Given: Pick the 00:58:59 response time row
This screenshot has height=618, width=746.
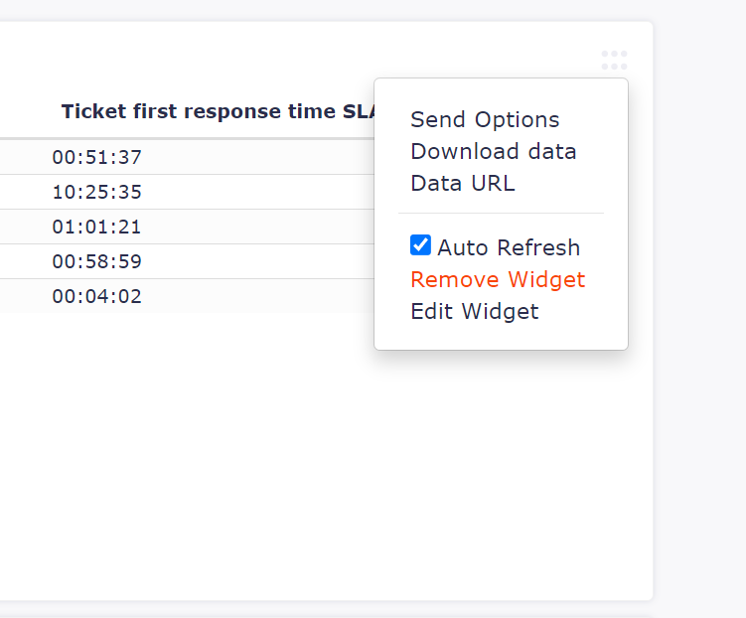Looking at the screenshot, I should click(187, 261).
